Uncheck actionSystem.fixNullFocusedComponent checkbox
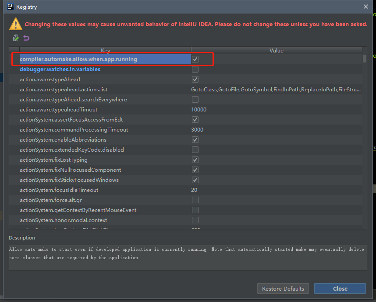Image resolution: width=376 pixels, height=302 pixels. coord(195,170)
